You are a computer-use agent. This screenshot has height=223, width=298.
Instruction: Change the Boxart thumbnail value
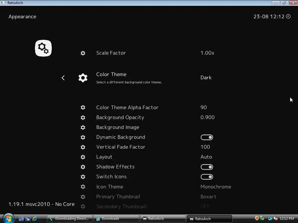(208, 197)
